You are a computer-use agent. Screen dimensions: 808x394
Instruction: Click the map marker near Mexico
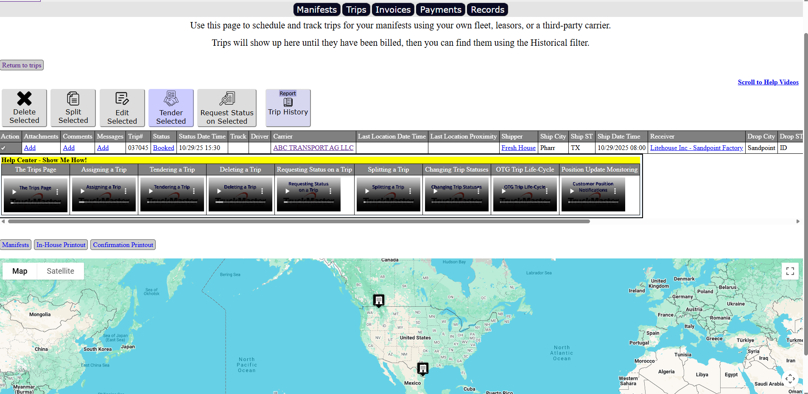tap(422, 368)
